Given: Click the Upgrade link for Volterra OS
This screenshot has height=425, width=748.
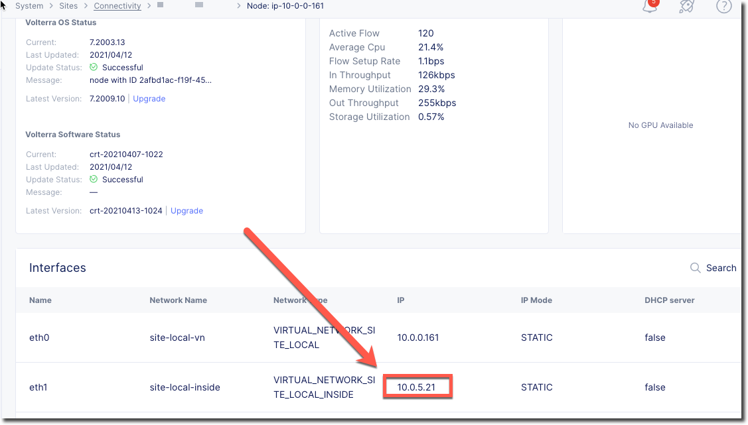Looking at the screenshot, I should pos(149,99).
